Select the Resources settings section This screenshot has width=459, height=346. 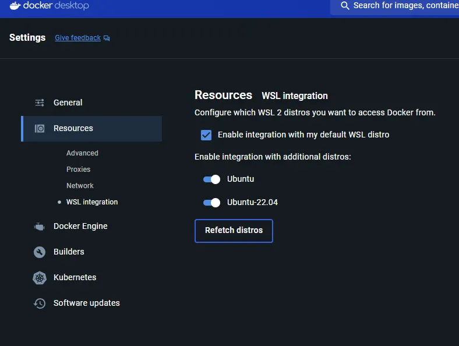[91, 129]
